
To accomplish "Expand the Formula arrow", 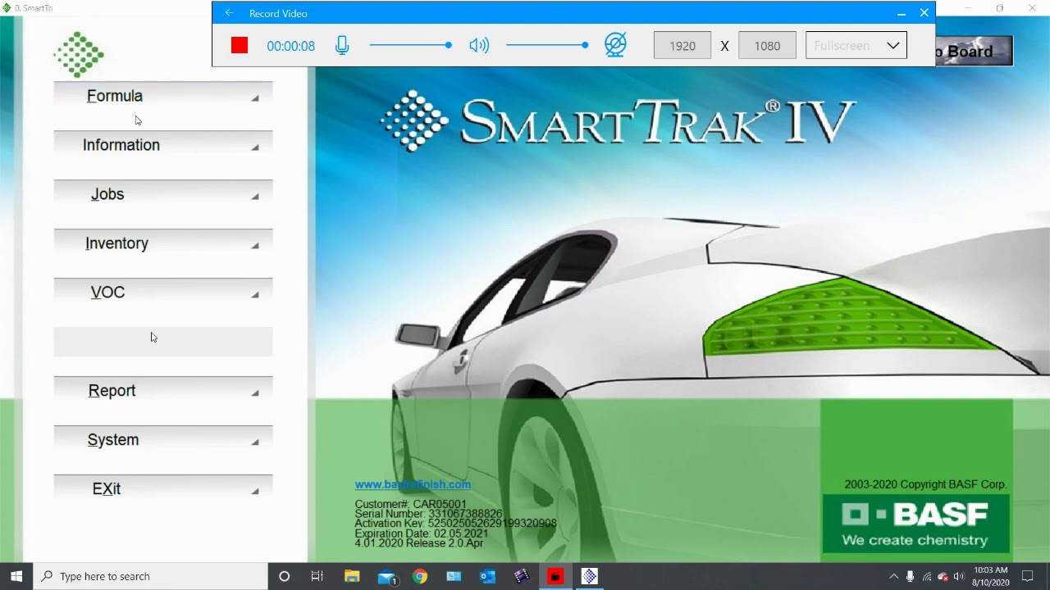I will click(x=255, y=98).
